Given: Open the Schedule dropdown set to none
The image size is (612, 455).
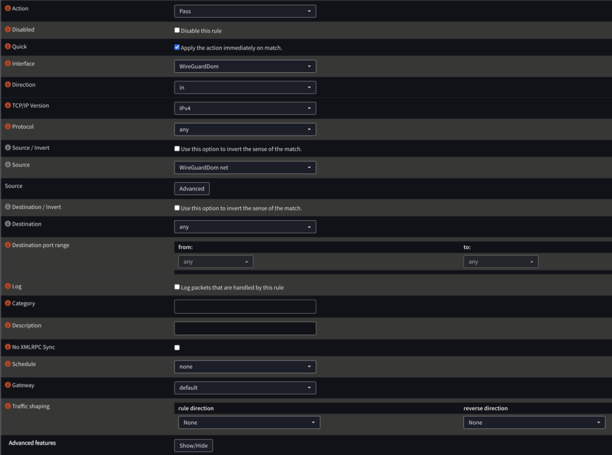Looking at the screenshot, I should [245, 367].
